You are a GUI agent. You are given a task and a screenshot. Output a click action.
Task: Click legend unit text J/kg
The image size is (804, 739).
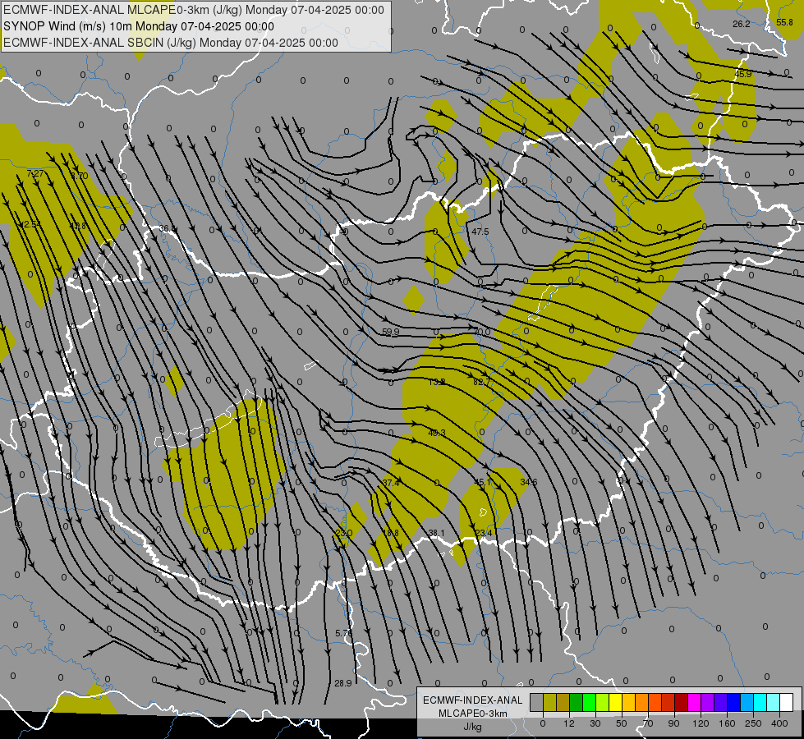click(473, 727)
